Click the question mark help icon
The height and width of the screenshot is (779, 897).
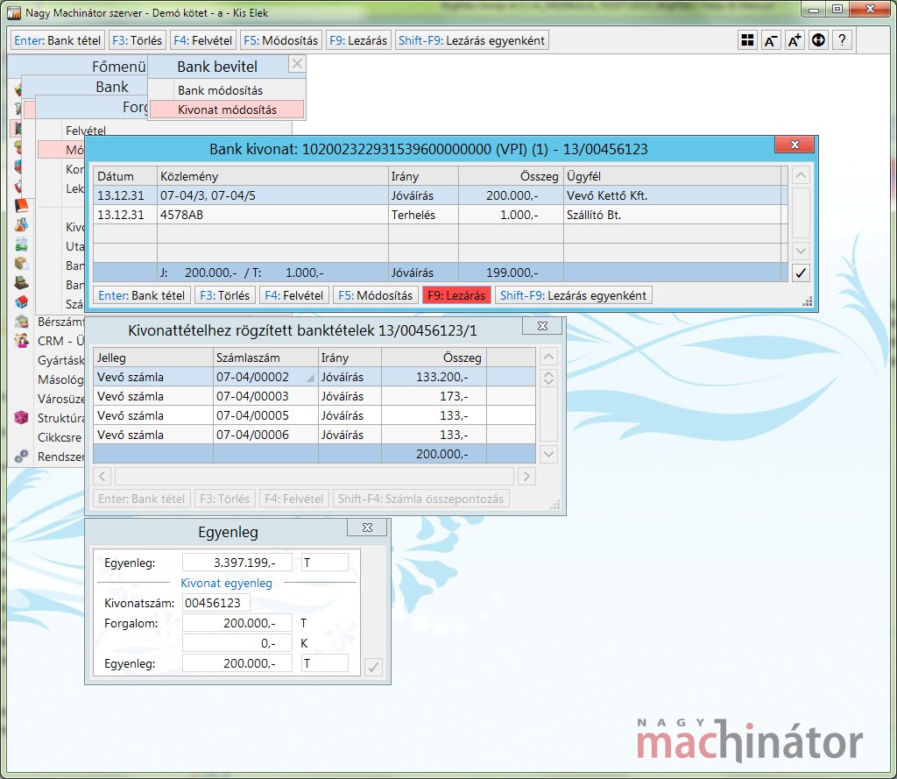(842, 40)
